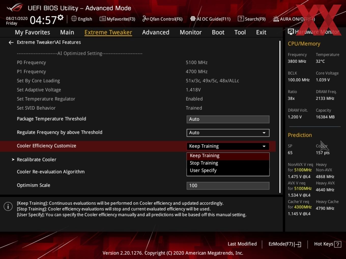Viewport: 346px width, 259px height.
Task: Click the Prediction heading
Action: [300, 135]
